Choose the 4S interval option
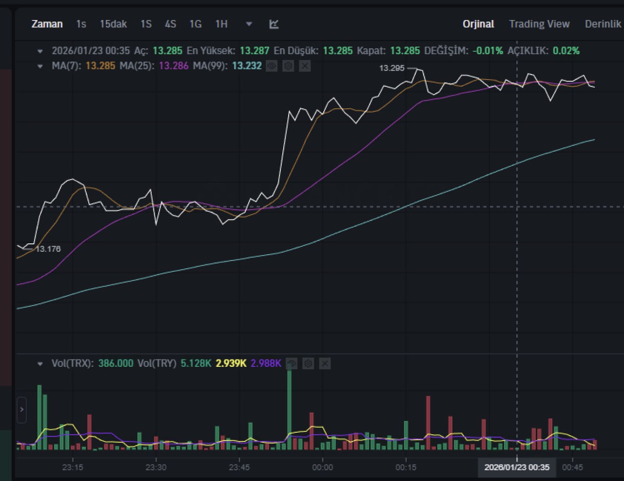Viewport: 624px width, 481px height. click(170, 24)
